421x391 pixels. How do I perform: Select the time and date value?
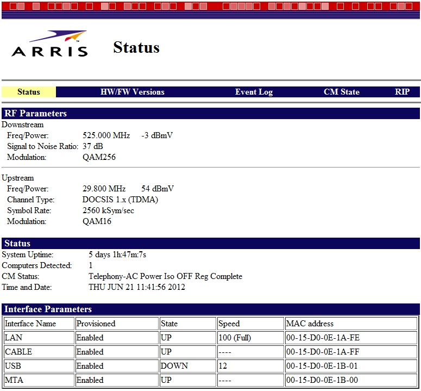pyautogui.click(x=137, y=287)
